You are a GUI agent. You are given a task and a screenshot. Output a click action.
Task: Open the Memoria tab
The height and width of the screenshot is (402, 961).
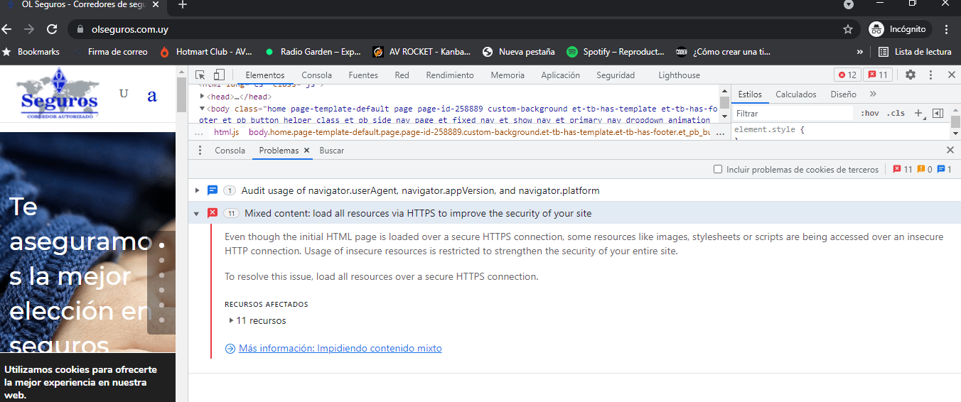[508, 75]
